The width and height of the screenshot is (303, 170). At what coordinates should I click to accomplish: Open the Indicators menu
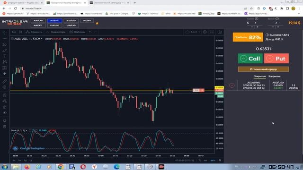[56, 32]
